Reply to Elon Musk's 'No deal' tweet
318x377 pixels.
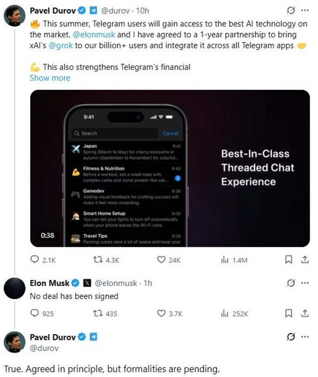tap(35, 313)
